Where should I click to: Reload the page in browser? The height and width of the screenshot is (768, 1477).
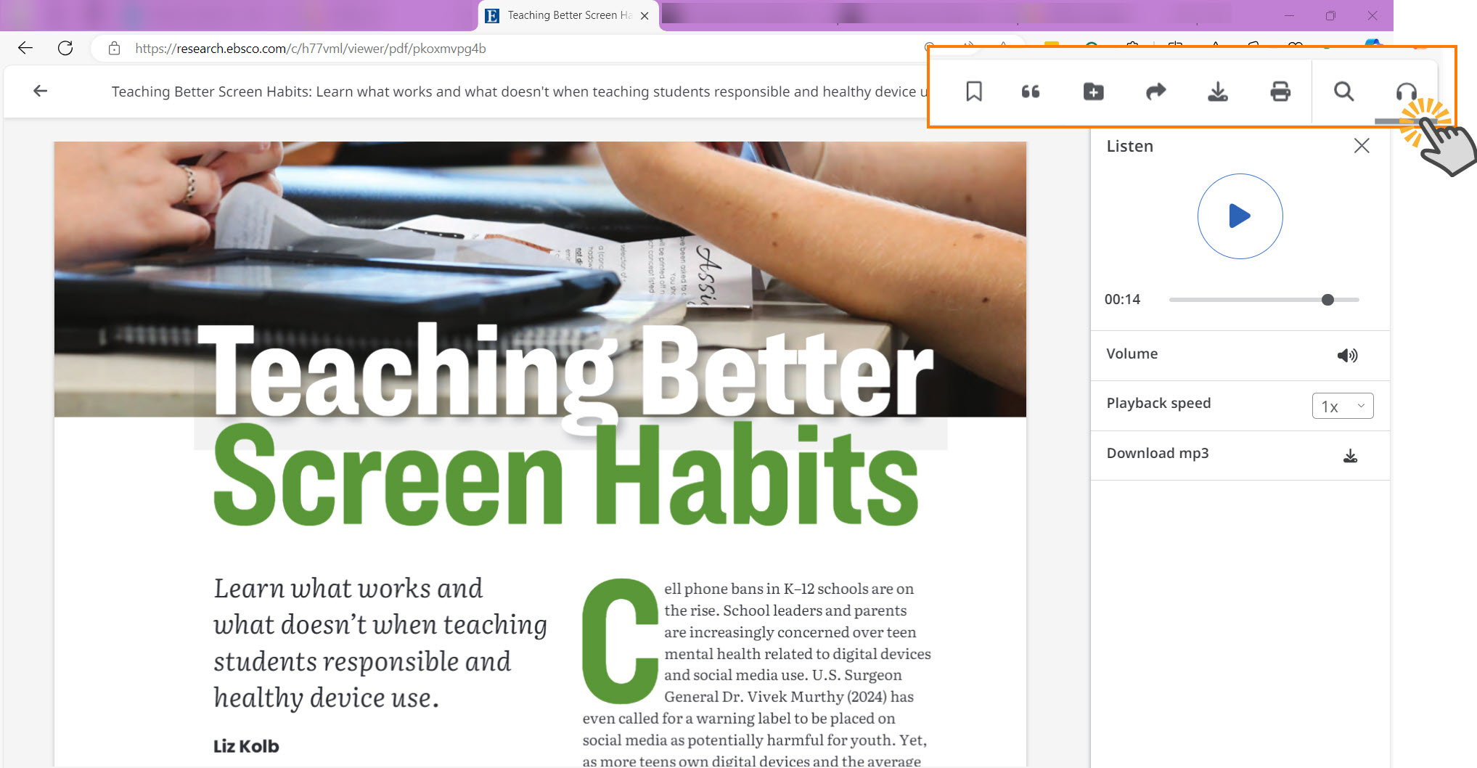[x=65, y=48]
